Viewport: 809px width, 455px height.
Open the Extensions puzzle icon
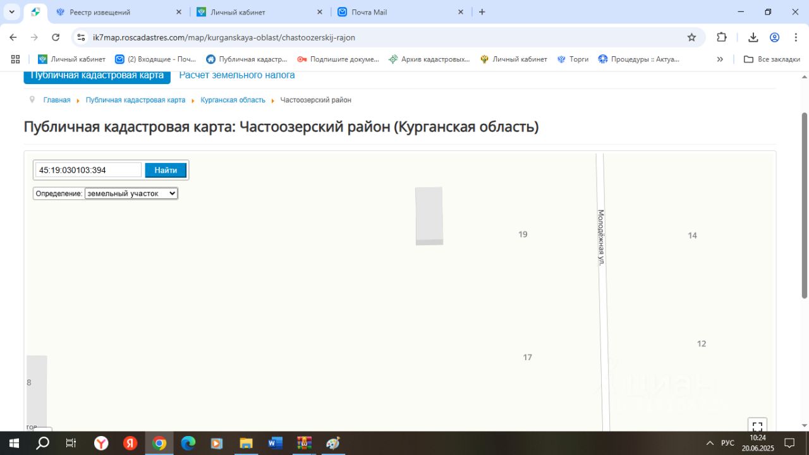[722, 37]
